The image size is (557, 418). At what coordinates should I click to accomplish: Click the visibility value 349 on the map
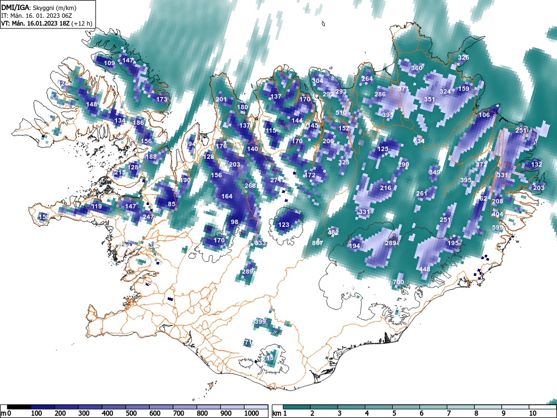(434, 172)
